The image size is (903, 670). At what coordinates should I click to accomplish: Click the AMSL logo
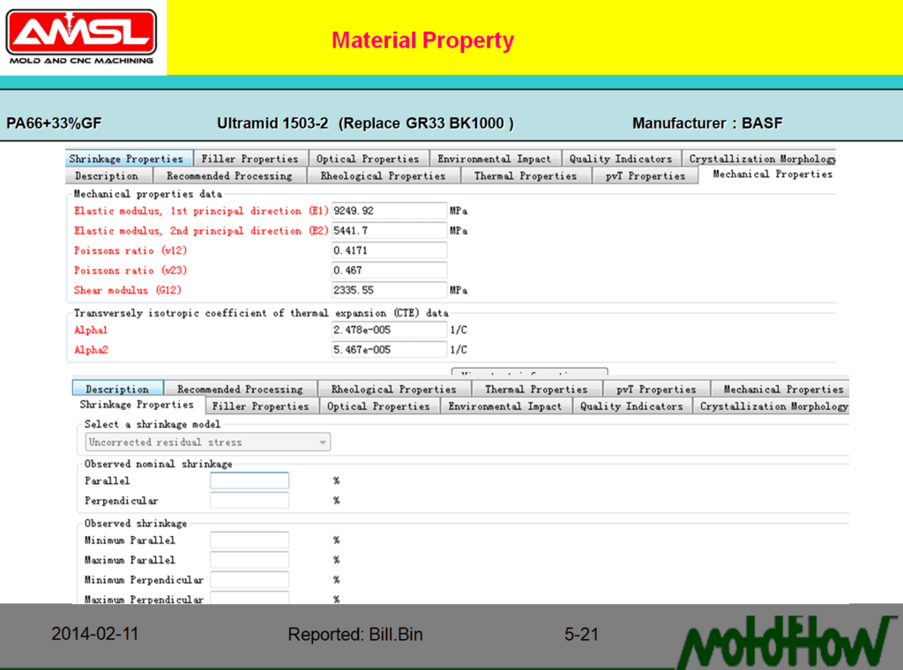click(81, 36)
